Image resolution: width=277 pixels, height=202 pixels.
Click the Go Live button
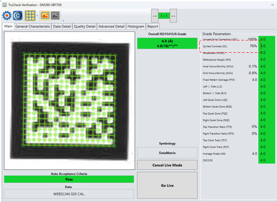click(167, 185)
